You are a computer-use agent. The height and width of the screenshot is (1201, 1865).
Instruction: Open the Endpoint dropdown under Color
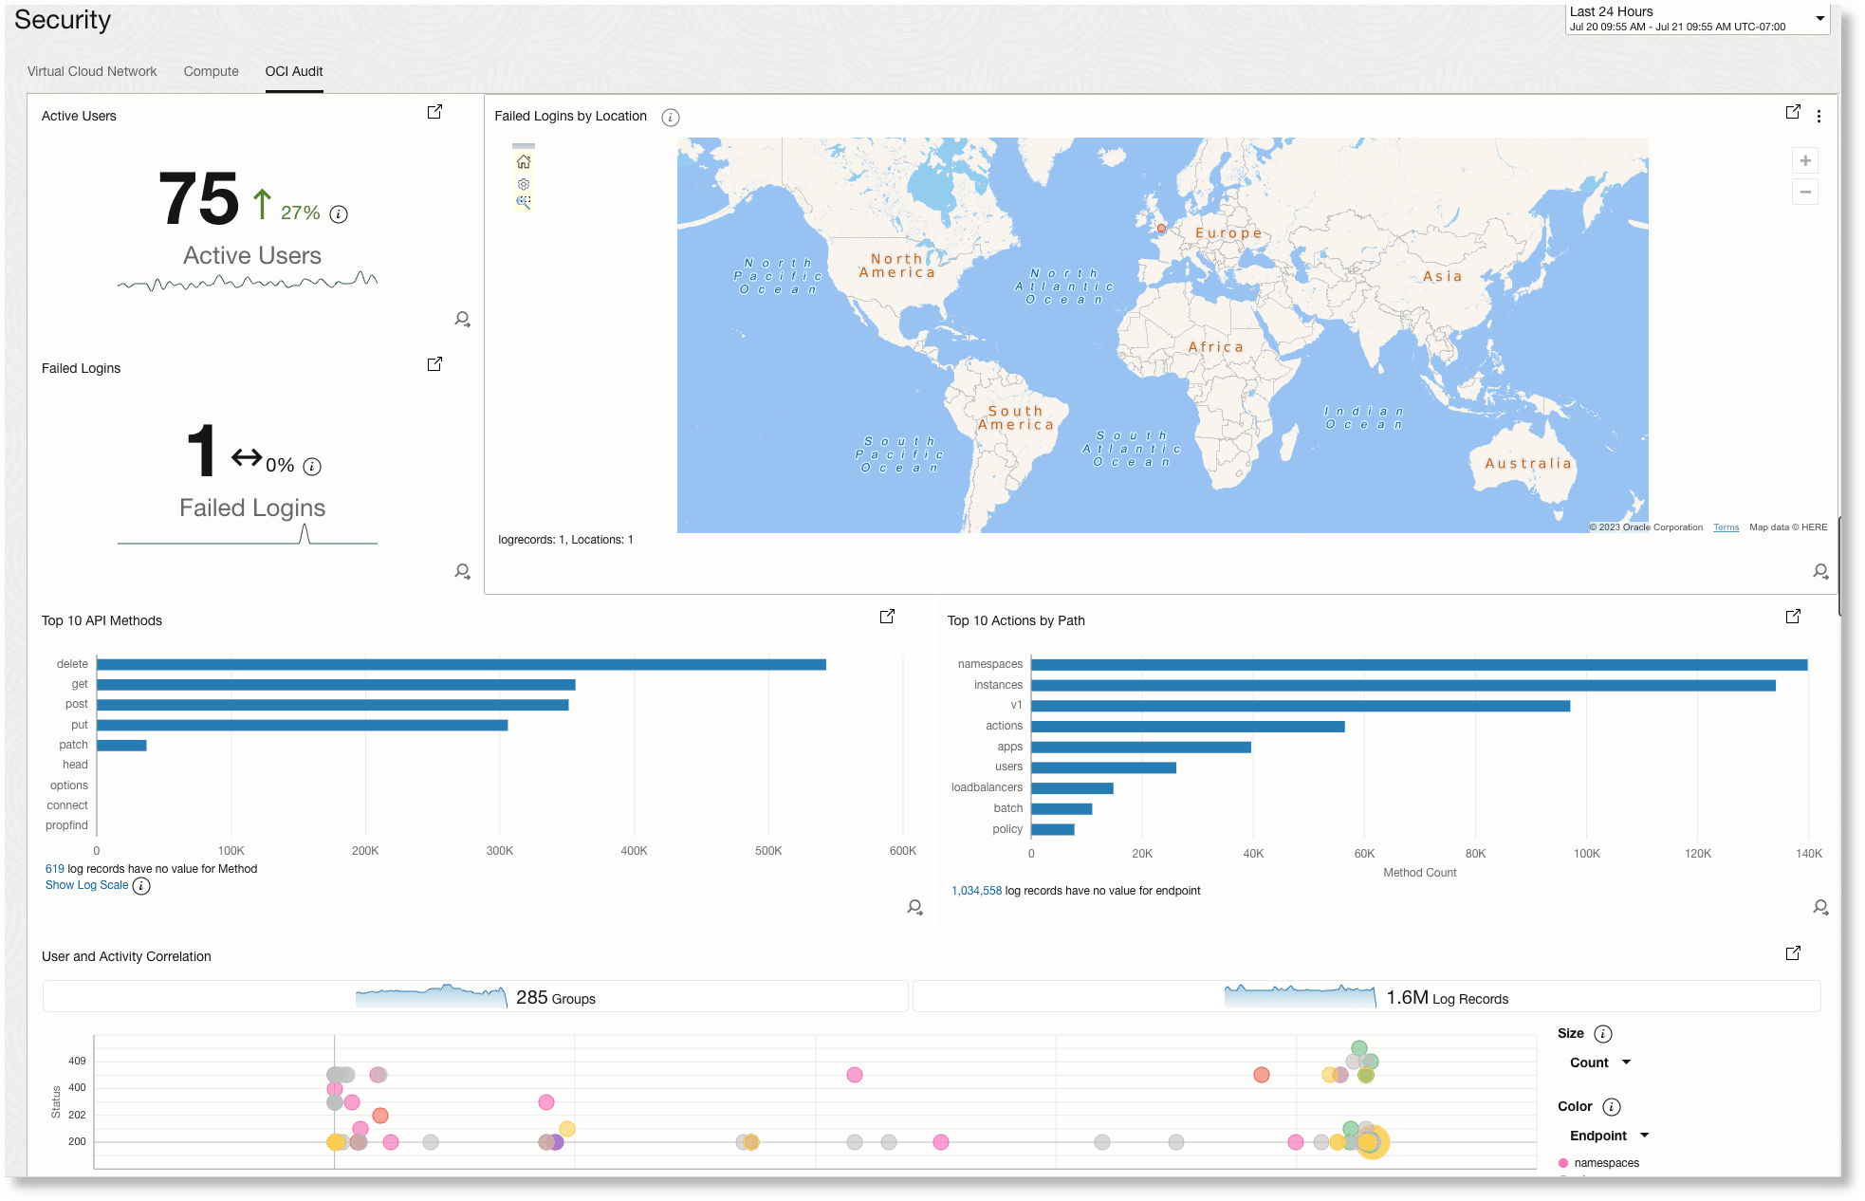point(1607,1136)
